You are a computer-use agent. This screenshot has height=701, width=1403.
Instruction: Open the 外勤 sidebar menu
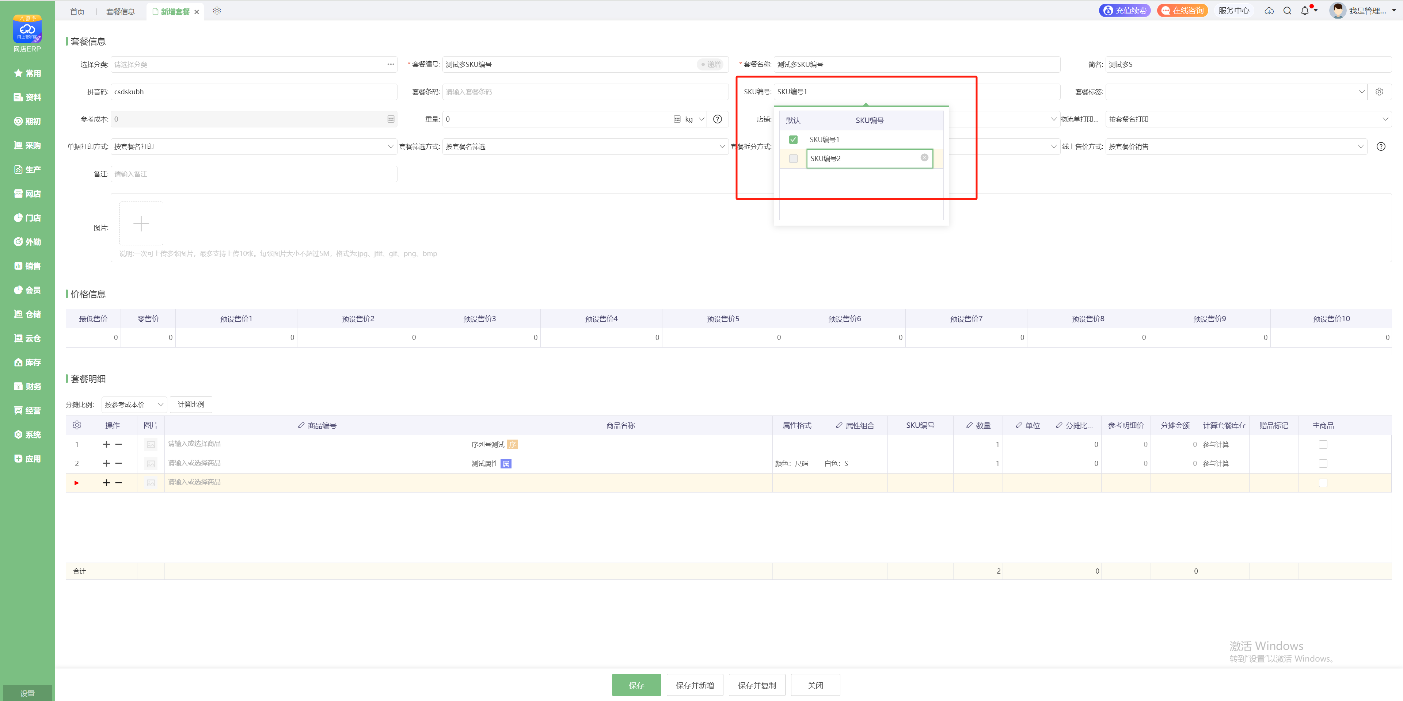pyautogui.click(x=27, y=242)
